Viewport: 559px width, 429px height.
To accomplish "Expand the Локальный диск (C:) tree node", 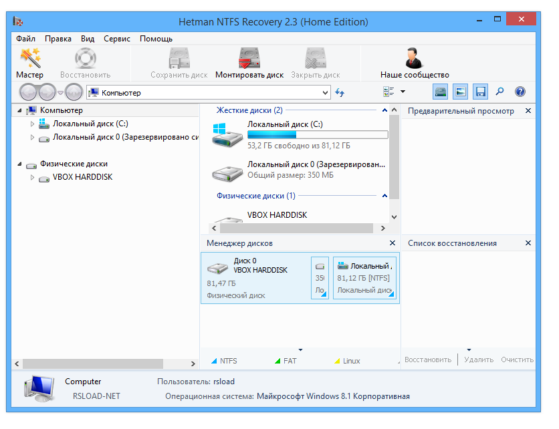I will pyautogui.click(x=31, y=124).
